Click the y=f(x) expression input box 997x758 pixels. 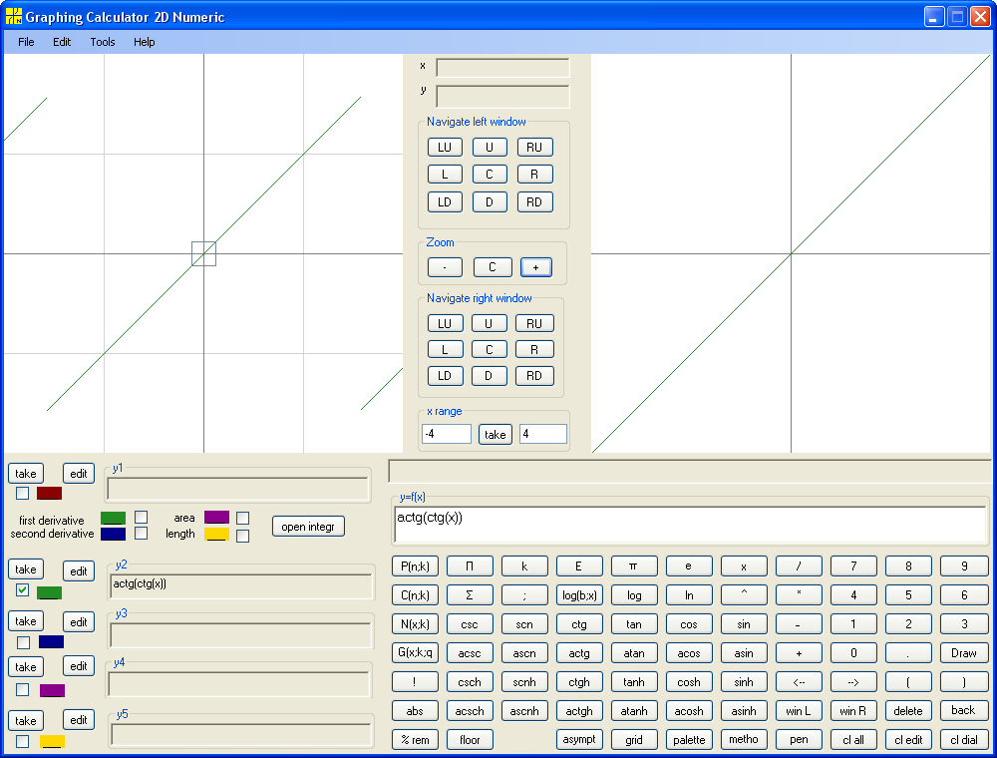pos(690,526)
